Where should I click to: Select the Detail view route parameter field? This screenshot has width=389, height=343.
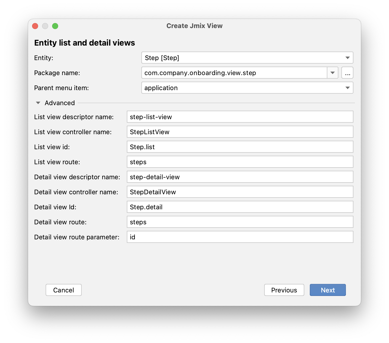[x=240, y=237]
